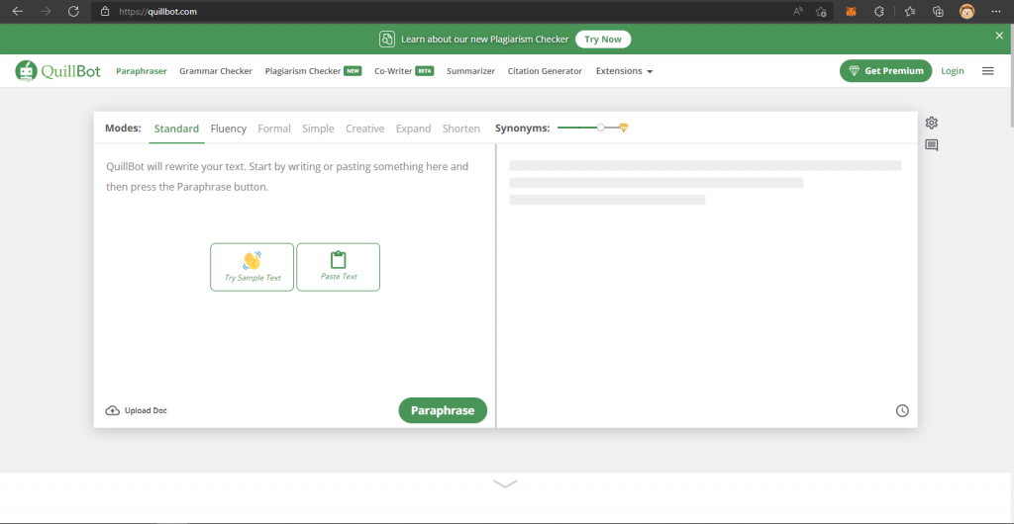Open browser Settings and more ellipsis menu
Screen dimensions: 1014x524
click(995, 11)
